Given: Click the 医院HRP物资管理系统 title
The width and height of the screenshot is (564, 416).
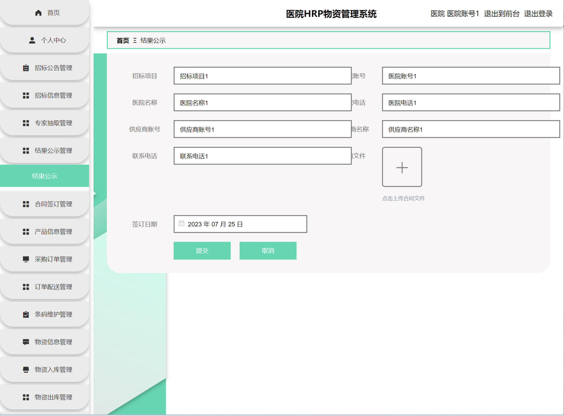Looking at the screenshot, I should pyautogui.click(x=331, y=14).
